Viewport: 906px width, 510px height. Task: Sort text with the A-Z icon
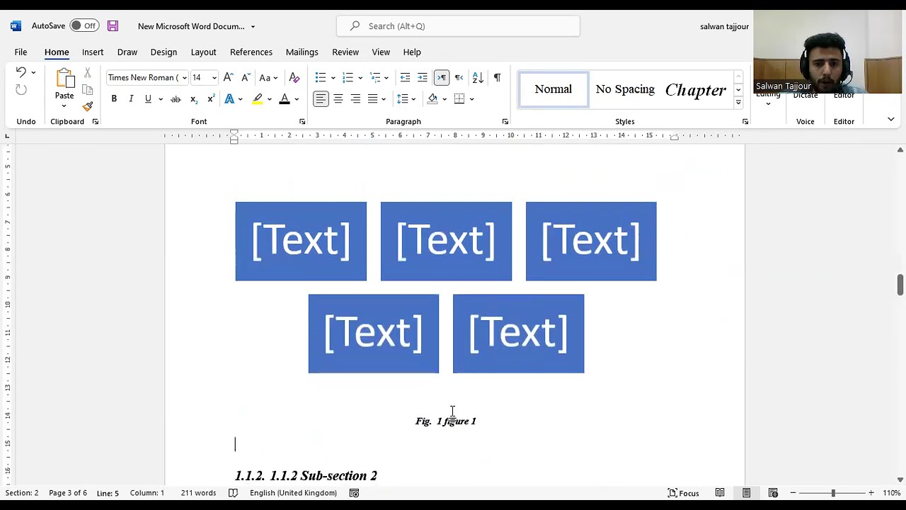coord(478,77)
